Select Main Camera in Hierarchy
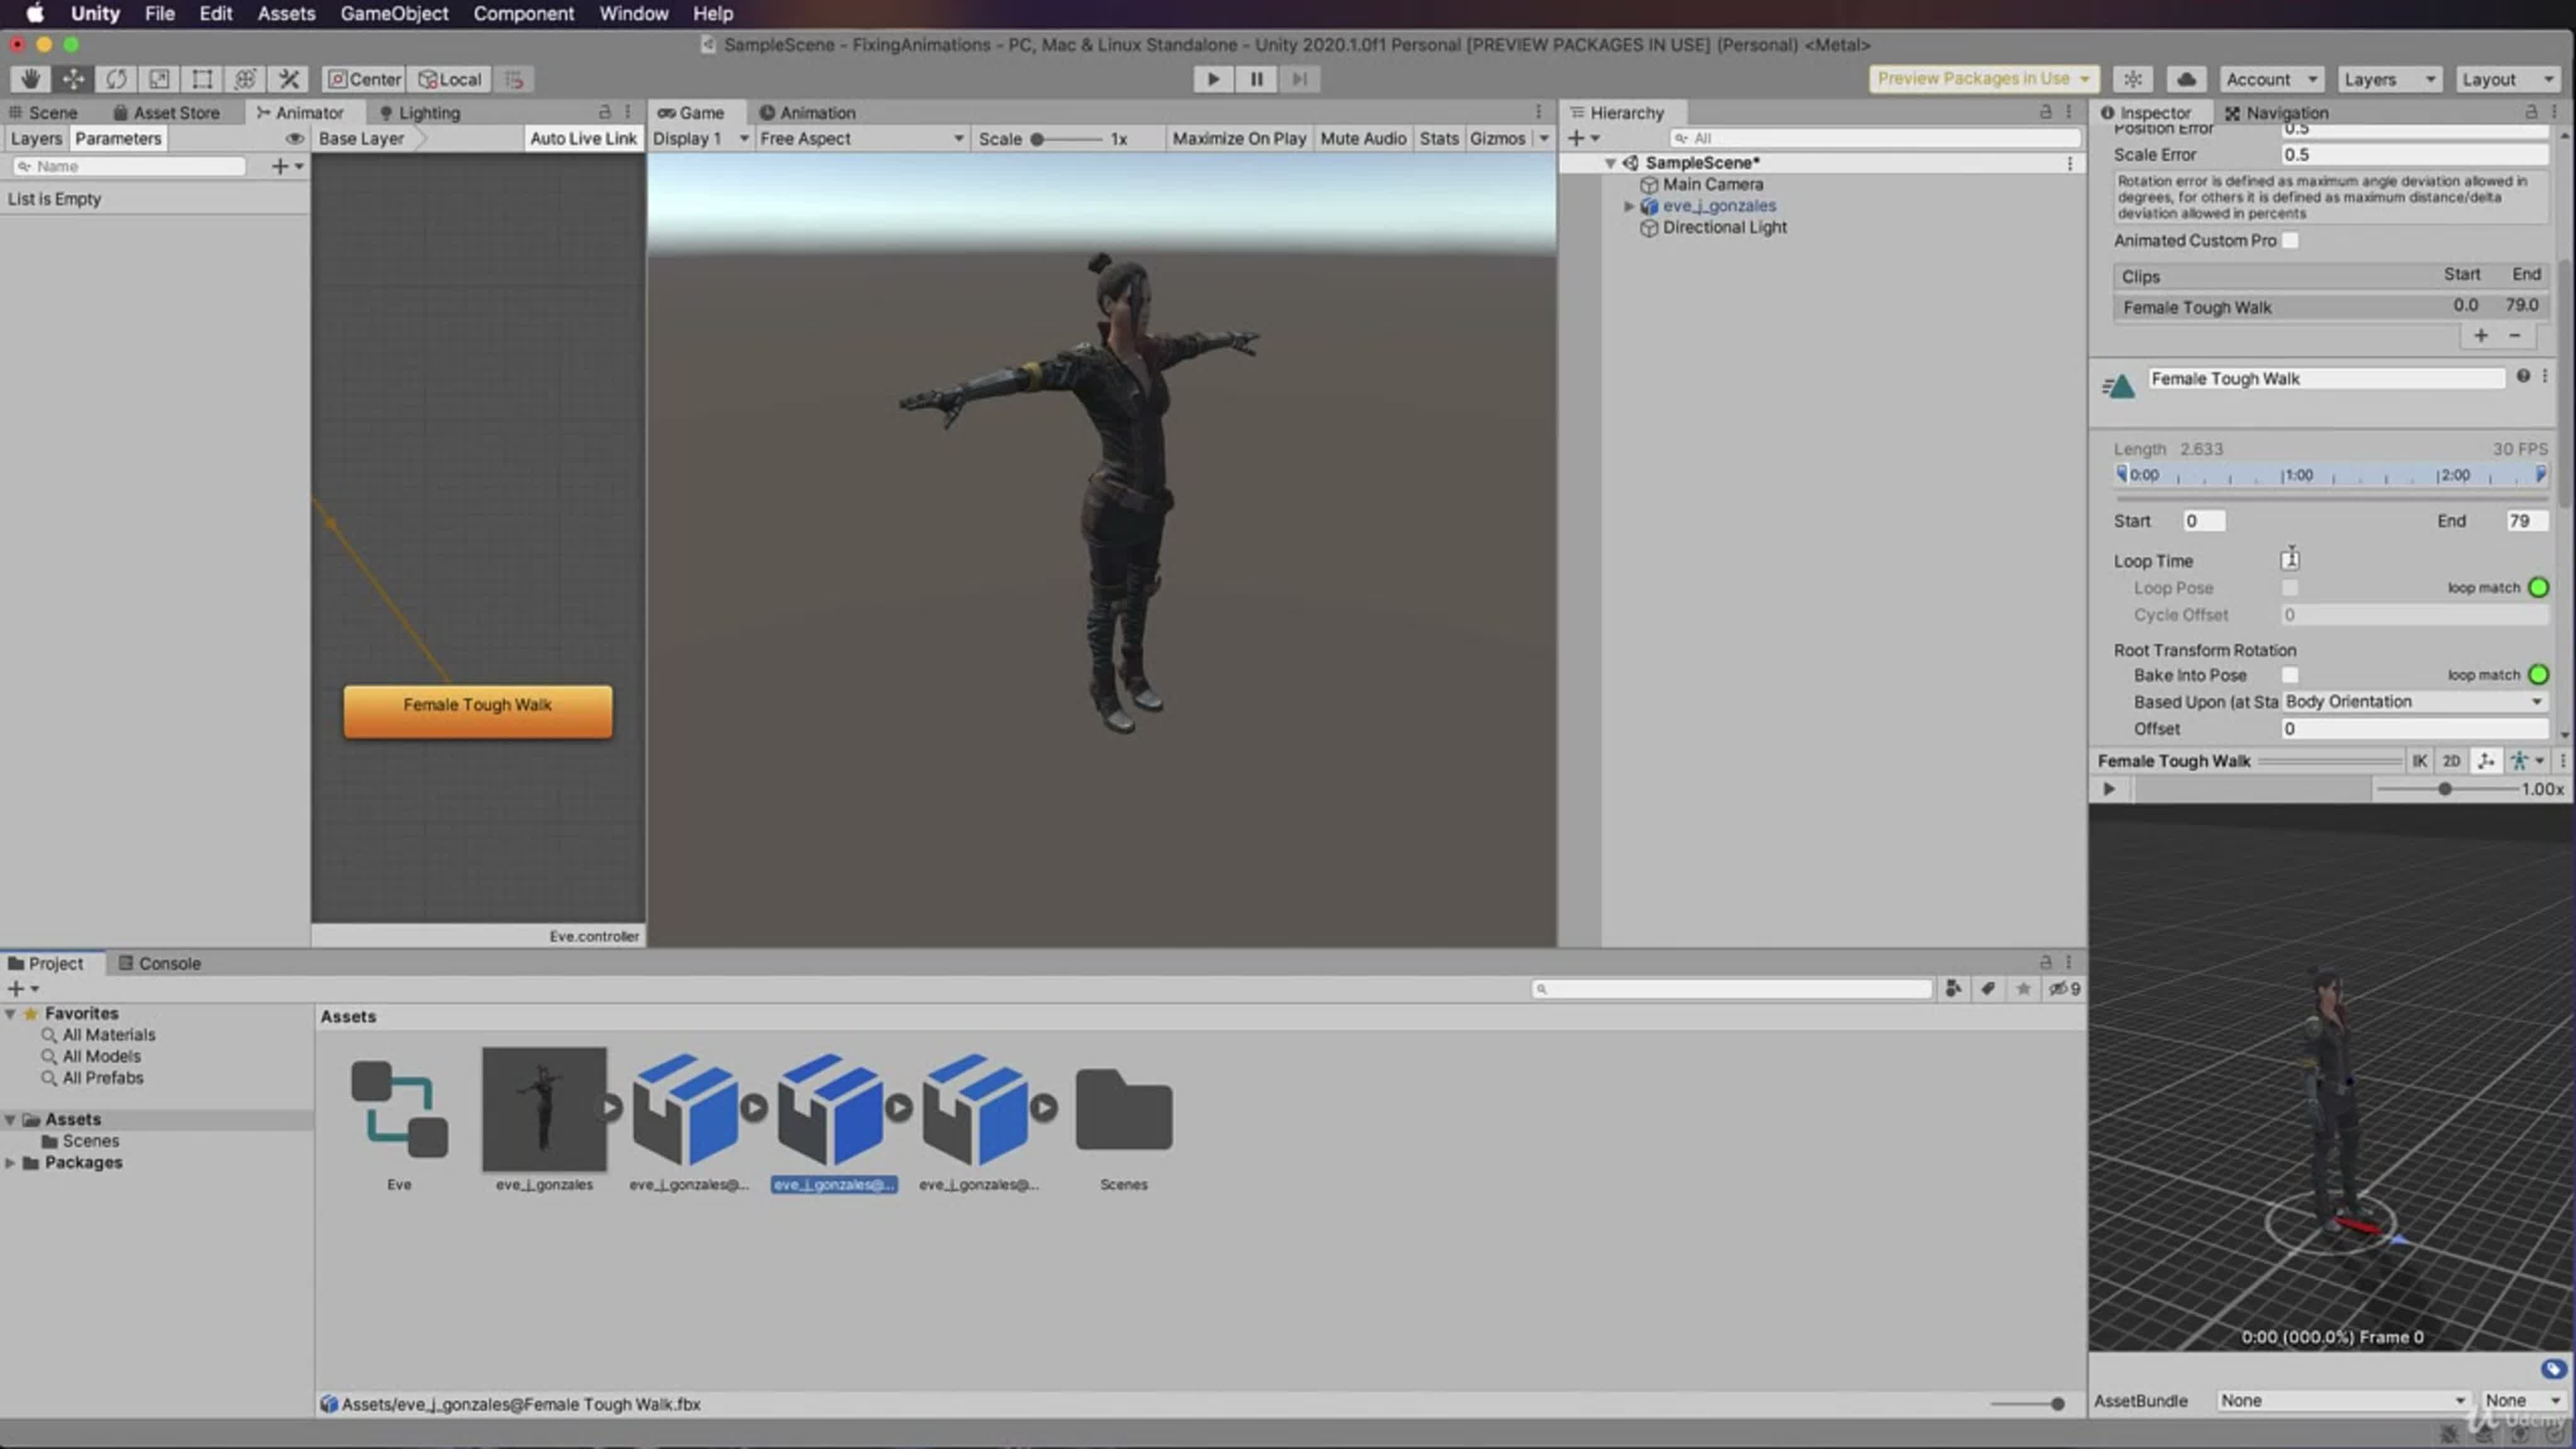This screenshot has height=1449, width=2576. 1712,184
